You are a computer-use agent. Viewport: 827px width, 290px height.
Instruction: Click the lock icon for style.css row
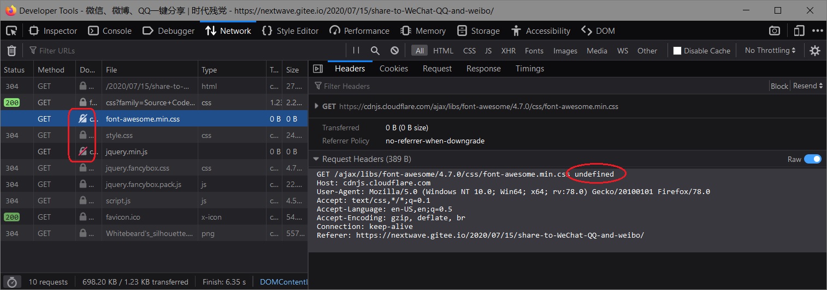point(83,135)
